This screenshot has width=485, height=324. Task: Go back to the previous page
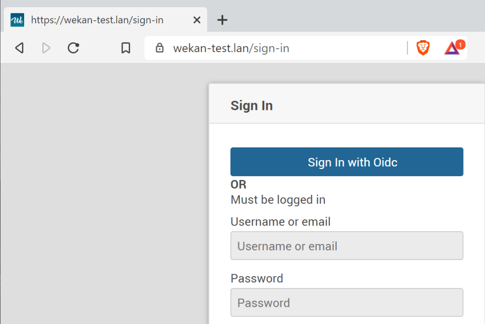[x=19, y=48]
